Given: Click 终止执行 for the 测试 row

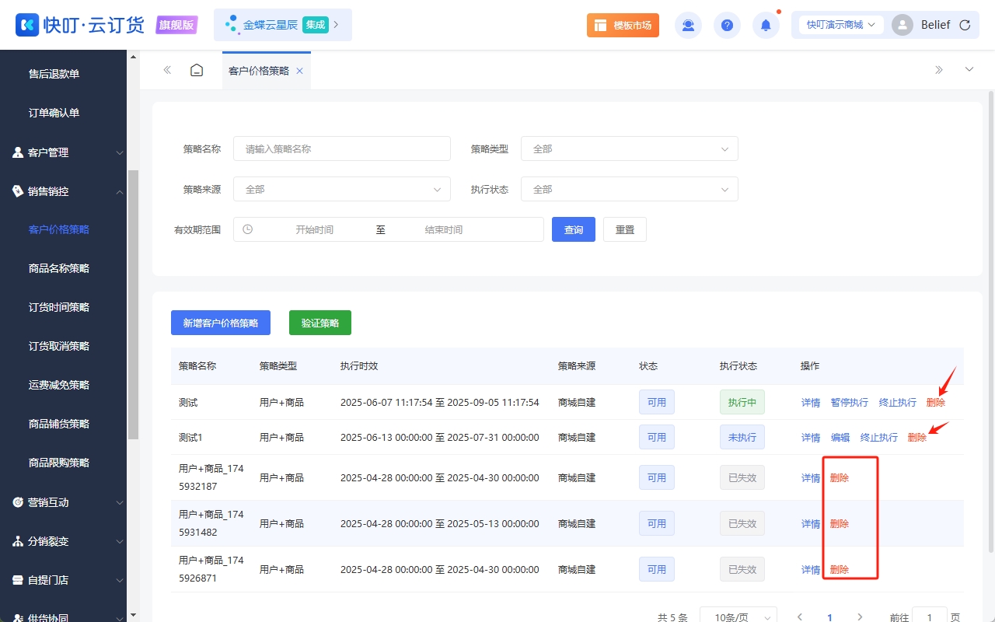Looking at the screenshot, I should pos(898,403).
